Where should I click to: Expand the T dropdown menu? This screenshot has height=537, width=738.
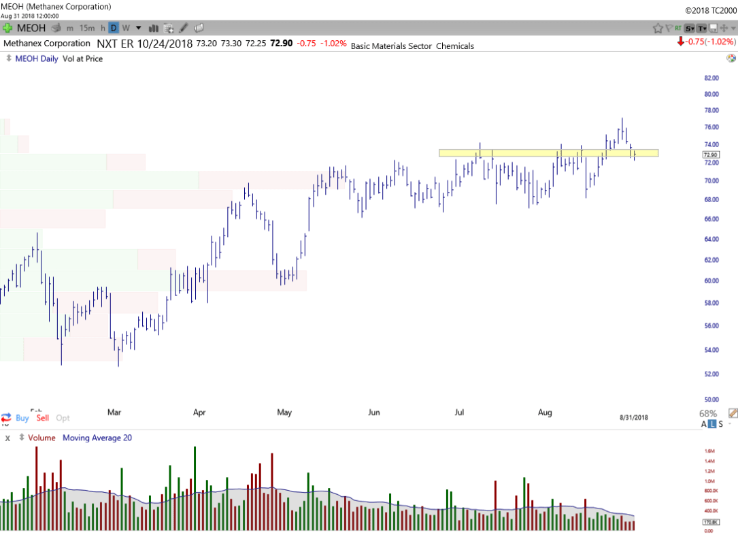[701, 28]
